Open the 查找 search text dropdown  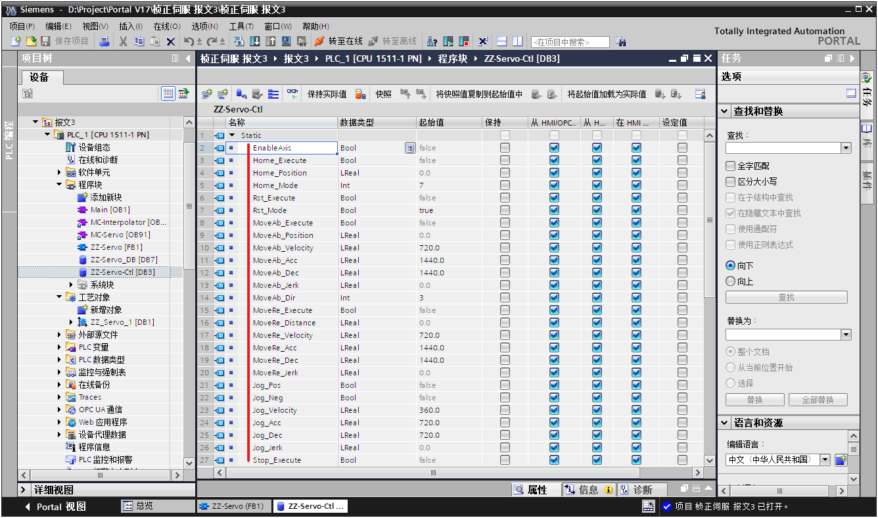[x=846, y=148]
